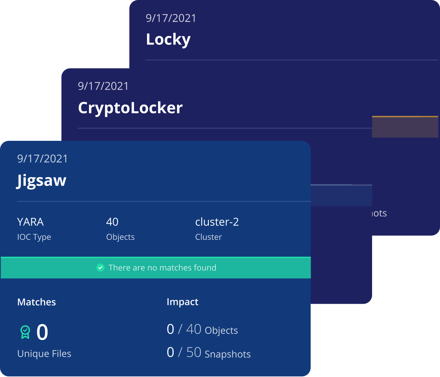440x377 pixels.
Task: Click the Unique Files label
Action: (44, 354)
